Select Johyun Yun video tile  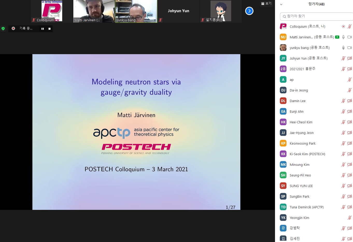[178, 11]
